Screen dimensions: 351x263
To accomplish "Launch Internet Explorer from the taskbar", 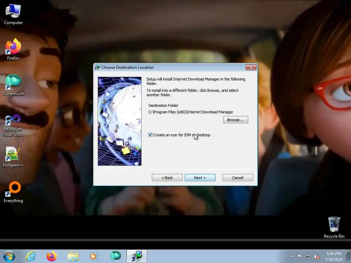I will point(31,256).
